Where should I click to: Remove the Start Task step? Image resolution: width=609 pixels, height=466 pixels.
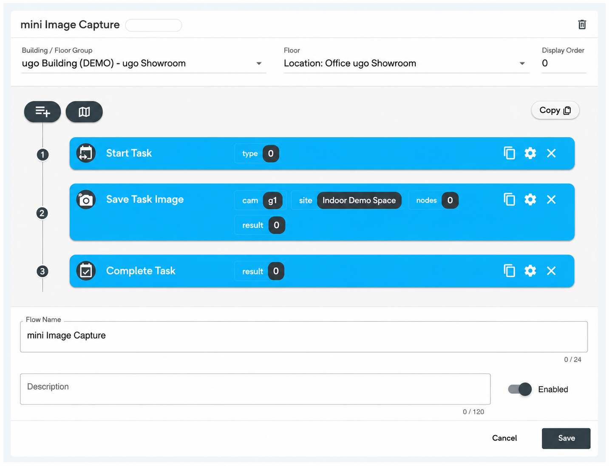click(551, 153)
